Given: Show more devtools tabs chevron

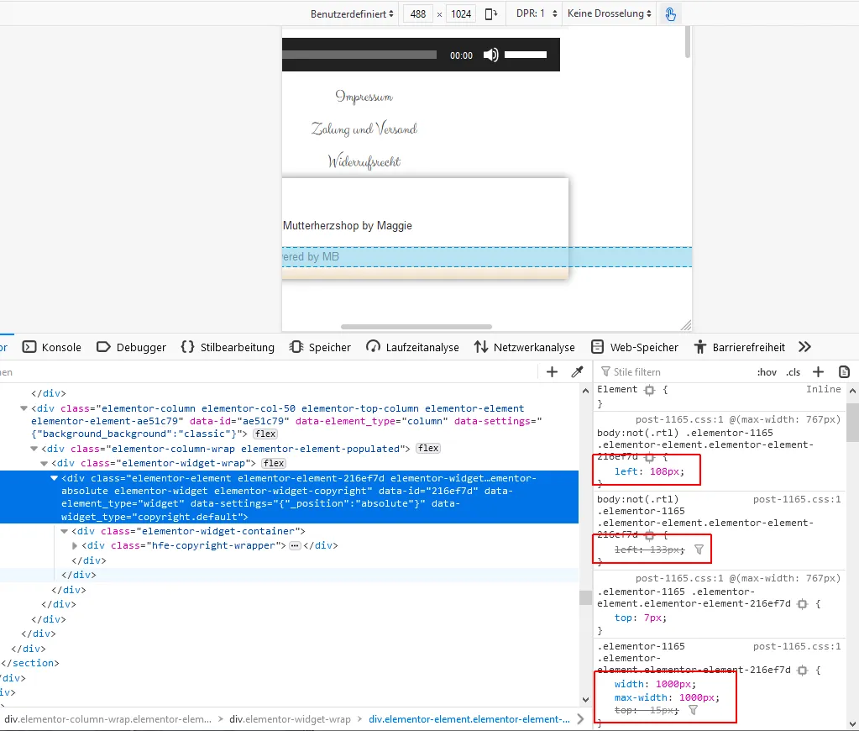Looking at the screenshot, I should point(804,347).
